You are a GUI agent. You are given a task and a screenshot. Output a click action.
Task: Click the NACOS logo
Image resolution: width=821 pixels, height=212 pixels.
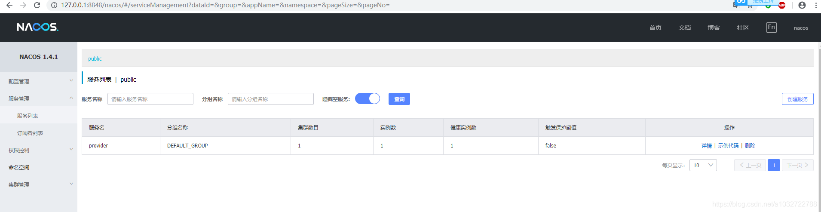pos(37,27)
